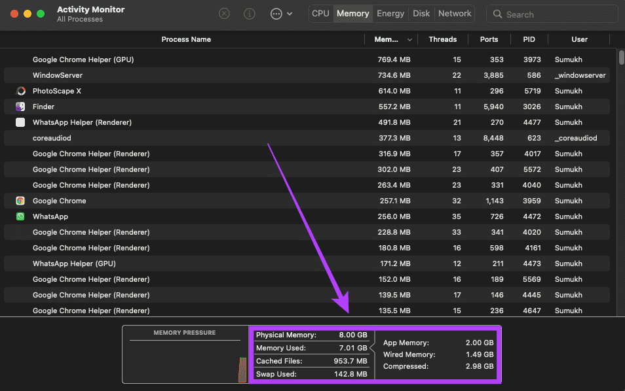Image resolution: width=625 pixels, height=391 pixels.
Task: Toggle Memory column sort arrow
Action: click(409, 40)
